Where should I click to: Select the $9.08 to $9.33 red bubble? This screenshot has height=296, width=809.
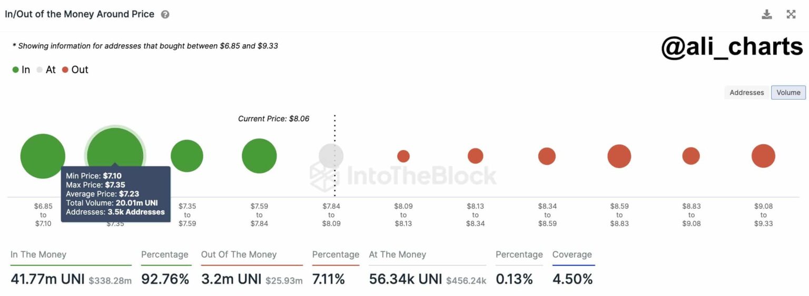[x=763, y=156]
